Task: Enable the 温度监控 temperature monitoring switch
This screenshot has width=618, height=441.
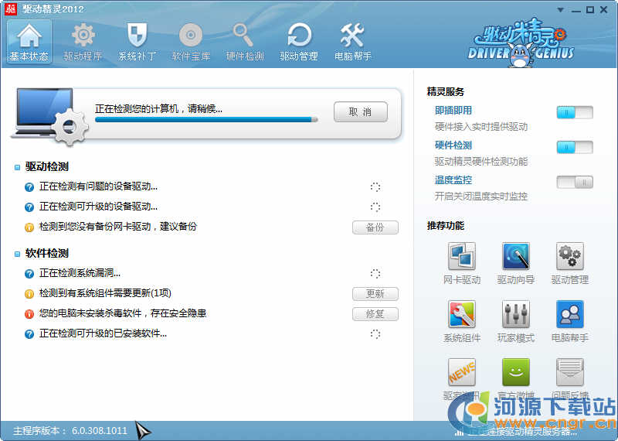Action: click(574, 182)
